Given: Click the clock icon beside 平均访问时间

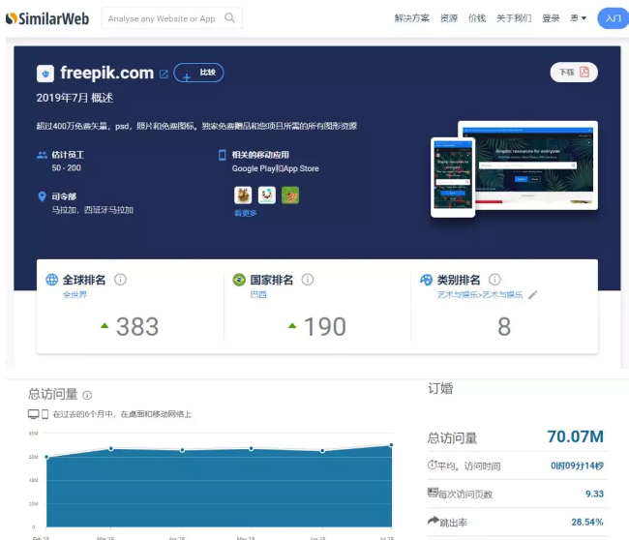Looking at the screenshot, I should [x=432, y=465].
